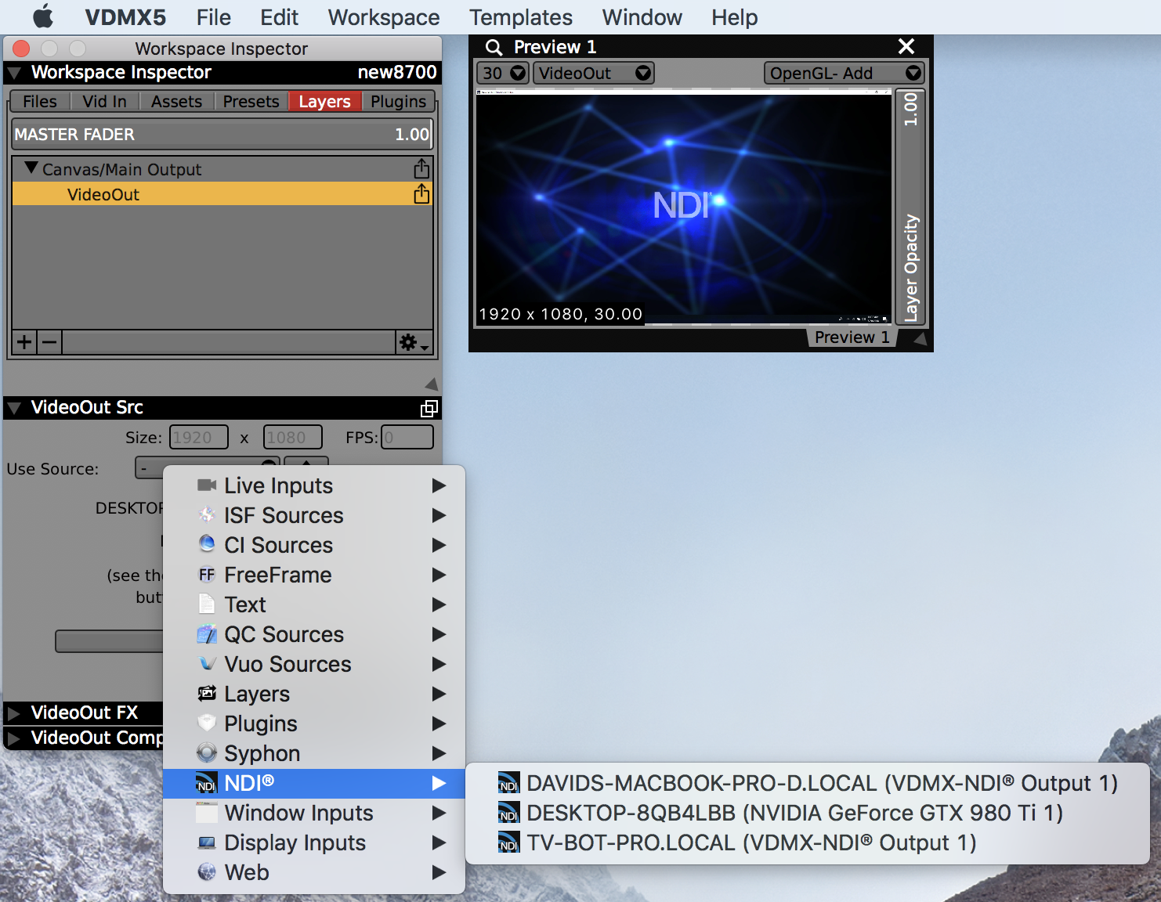Image resolution: width=1161 pixels, height=902 pixels.
Task: Select the Layers tab
Action: [324, 102]
